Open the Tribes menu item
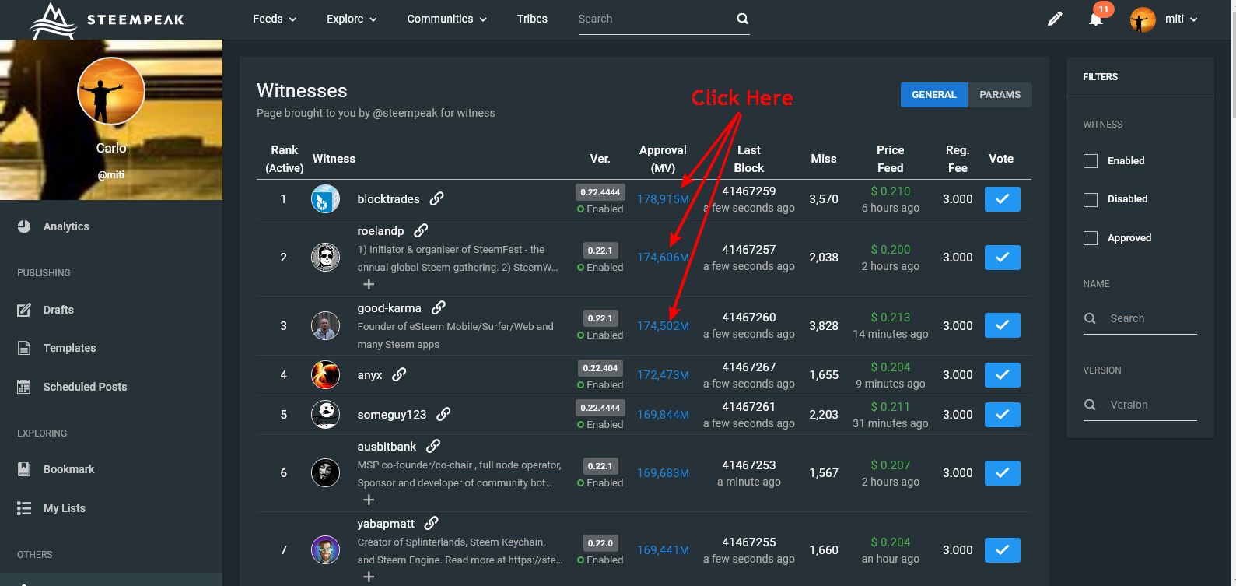Screen dimensions: 1236x586 coord(532,19)
